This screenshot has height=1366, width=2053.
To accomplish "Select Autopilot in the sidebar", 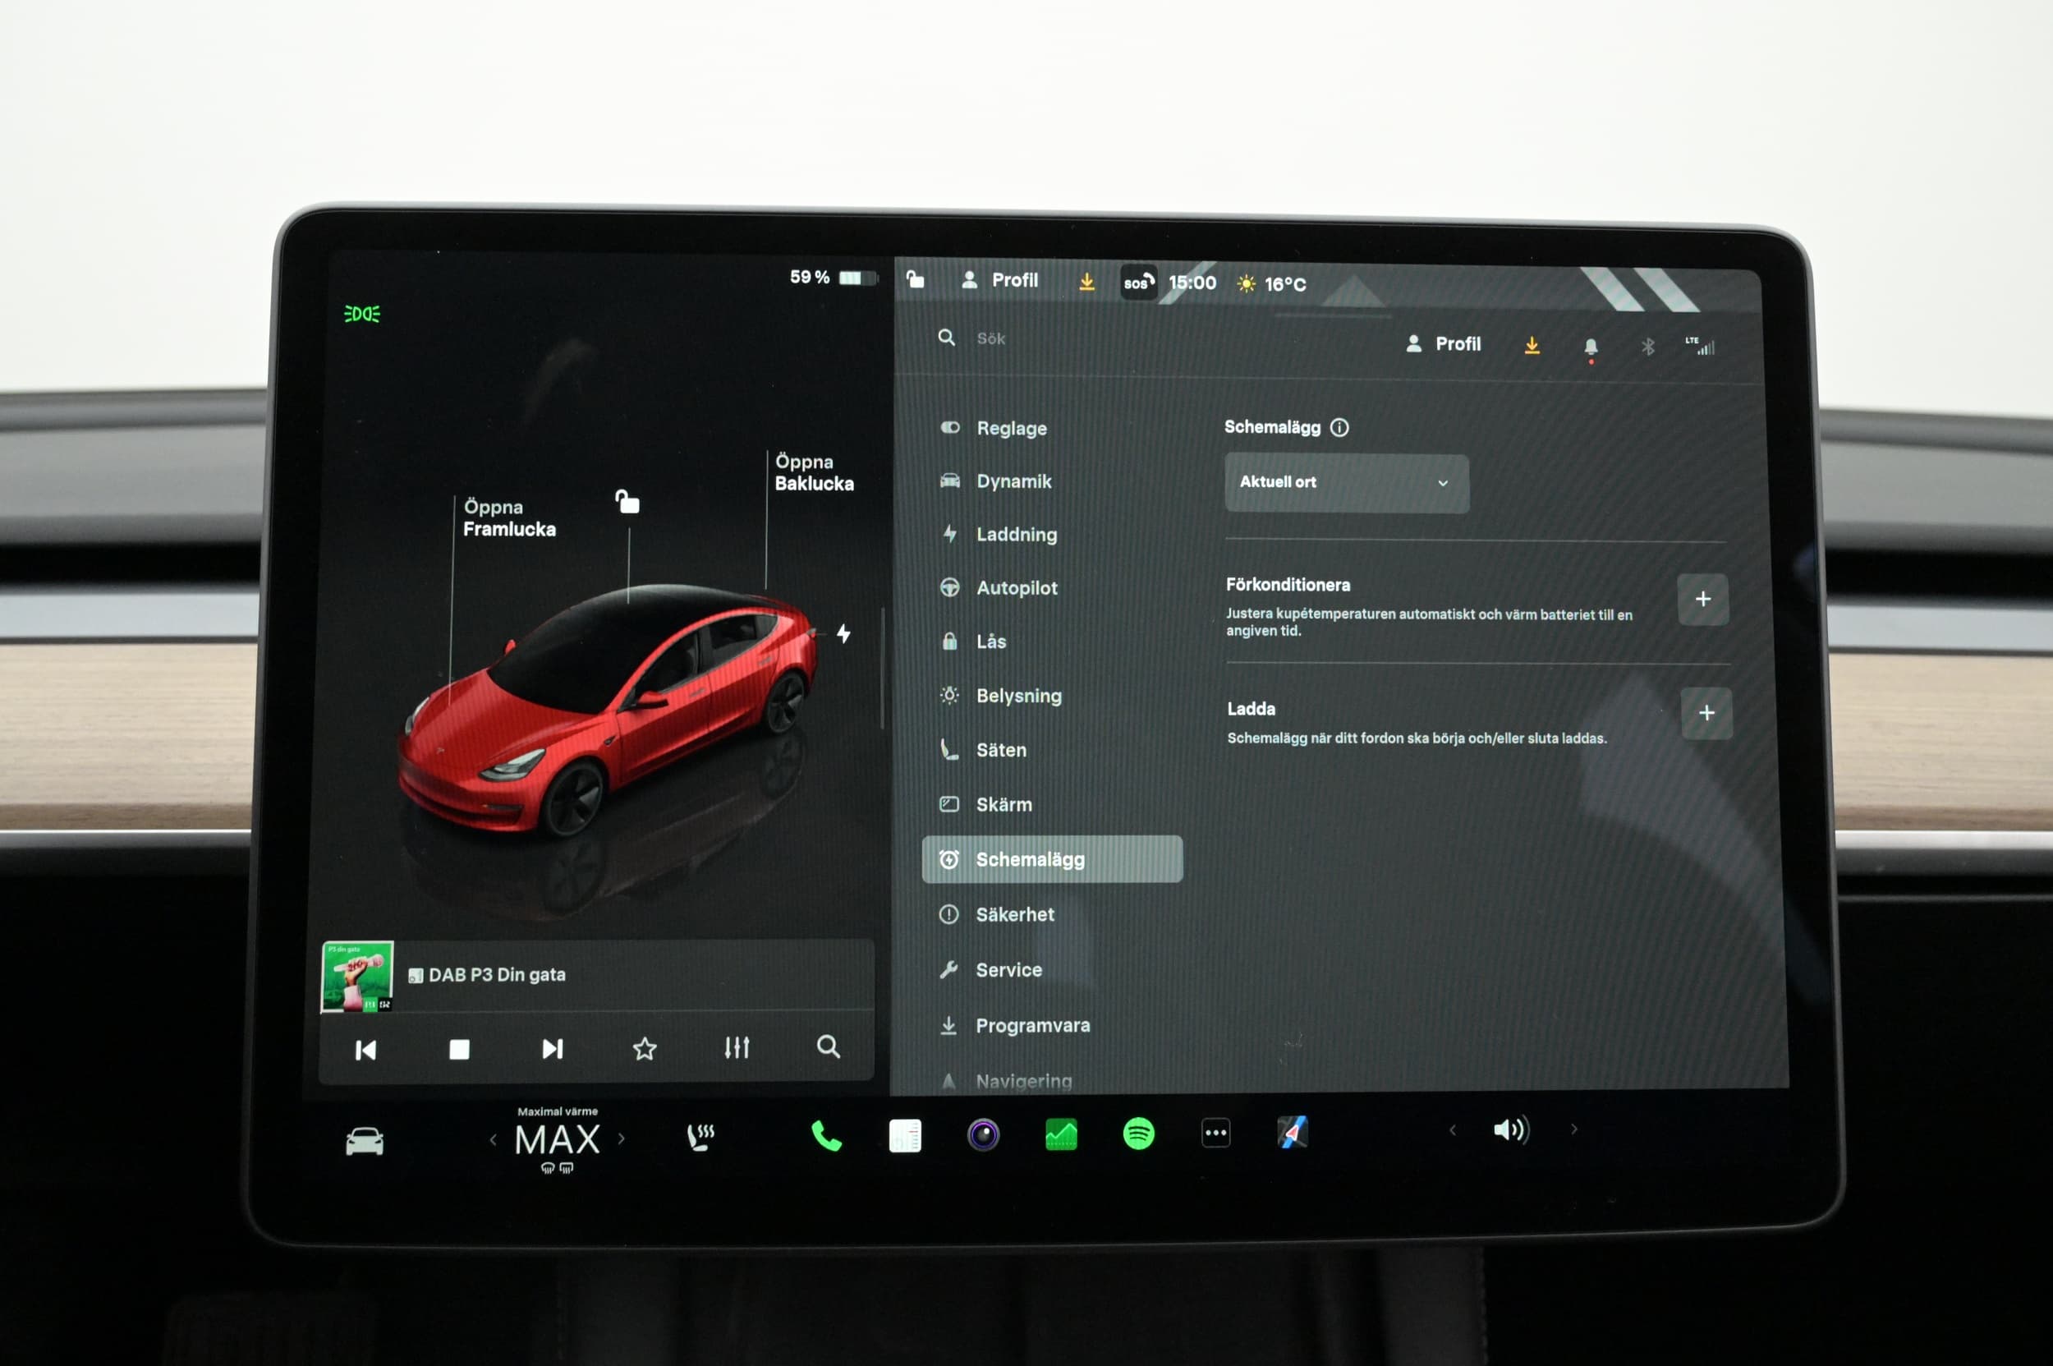I will 1016,588.
